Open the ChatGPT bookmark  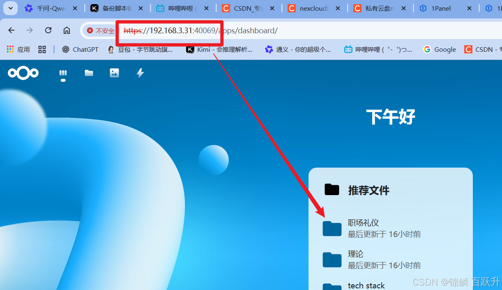(x=80, y=49)
